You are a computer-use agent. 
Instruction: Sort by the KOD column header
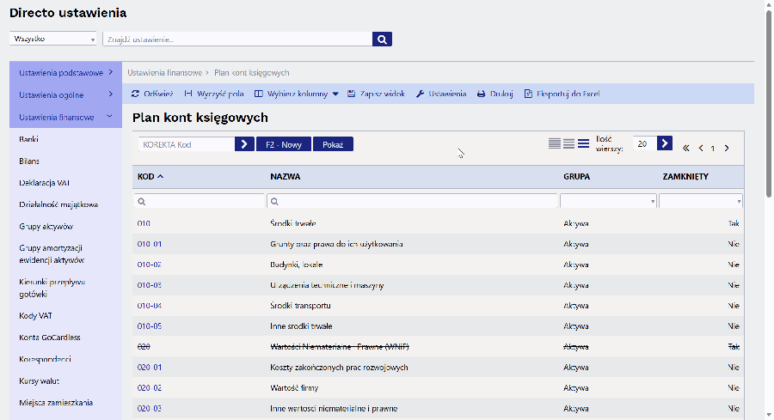tap(150, 176)
